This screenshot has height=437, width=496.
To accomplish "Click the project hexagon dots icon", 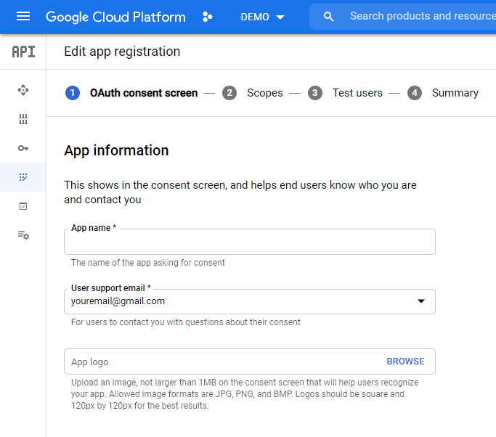I will (x=208, y=17).
